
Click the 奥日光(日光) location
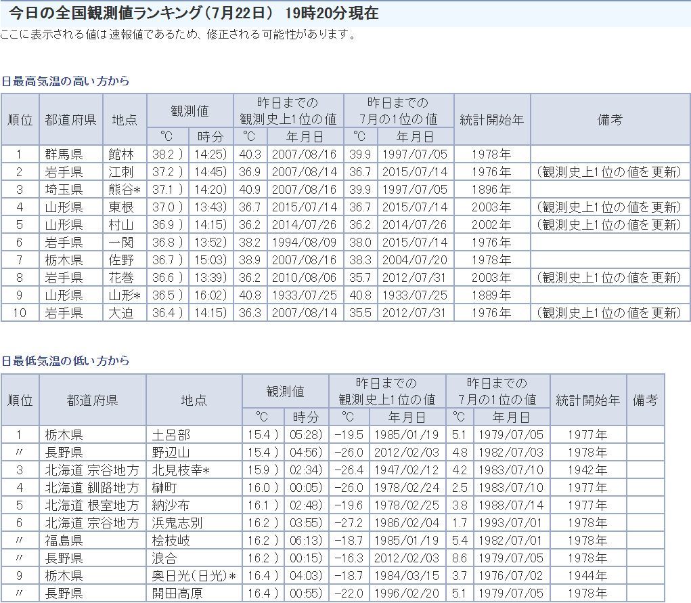click(x=194, y=576)
